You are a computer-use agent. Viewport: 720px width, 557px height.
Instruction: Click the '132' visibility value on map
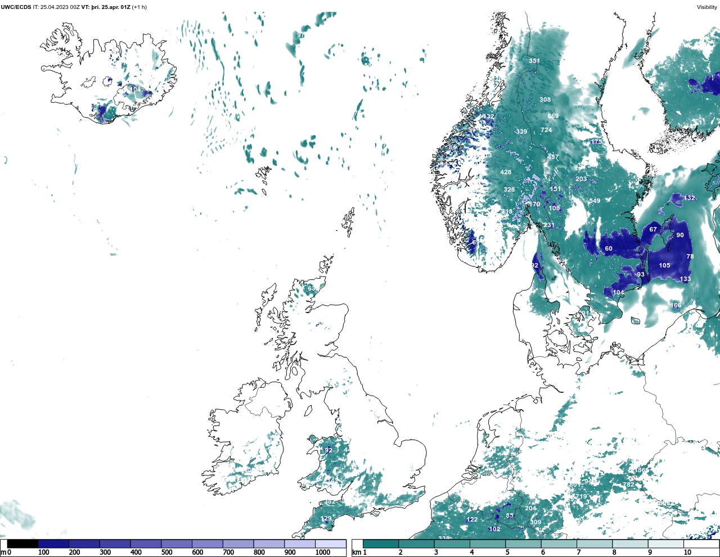[x=690, y=198]
